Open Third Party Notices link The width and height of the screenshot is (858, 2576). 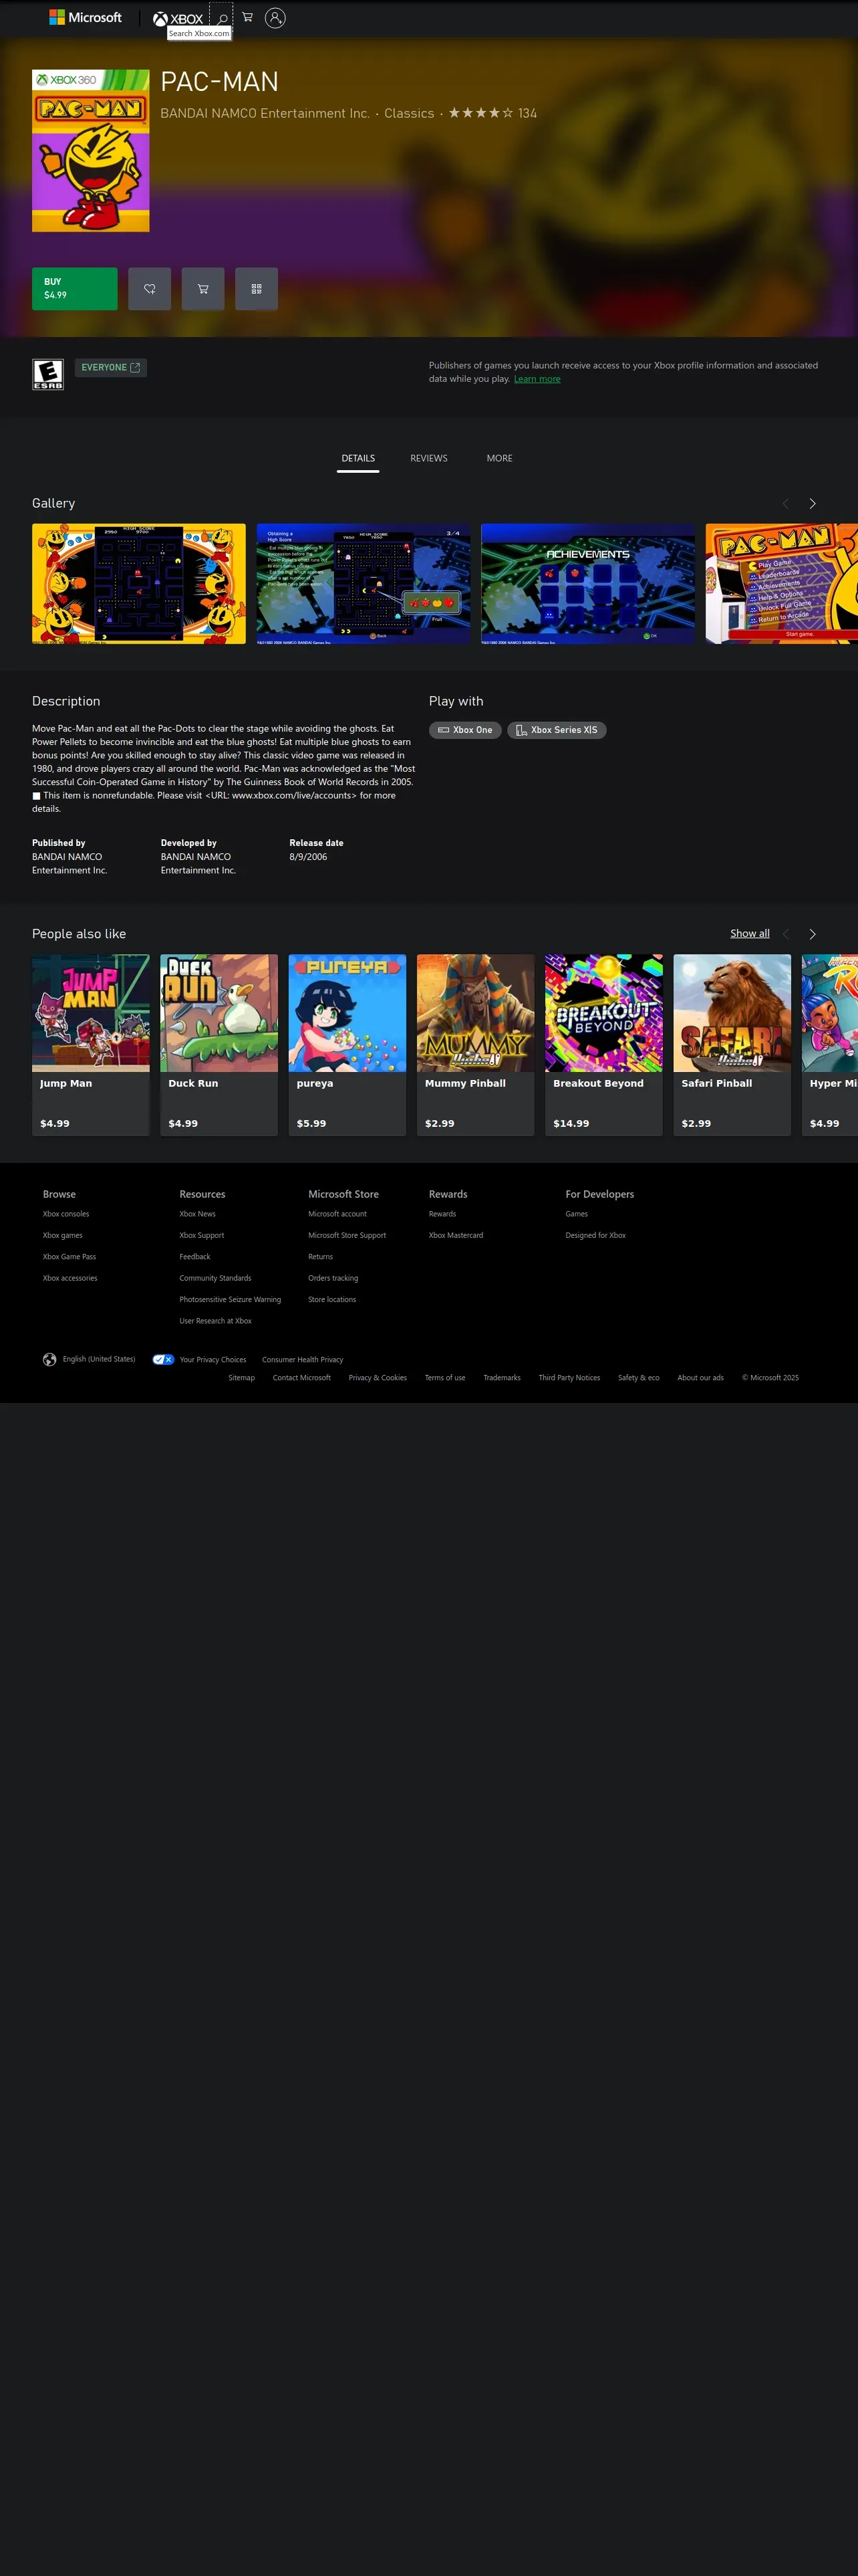pos(569,1378)
